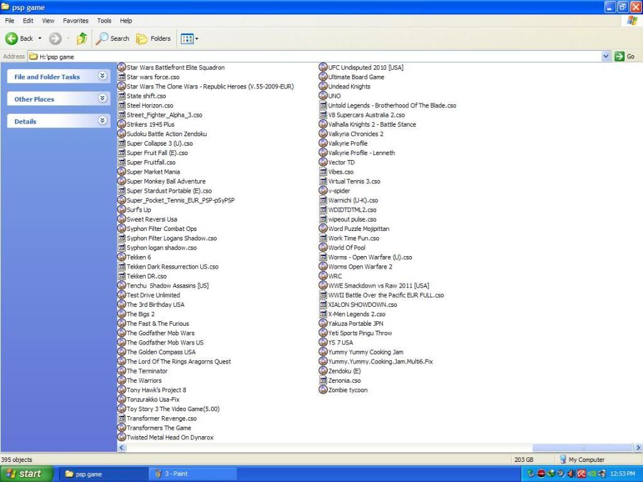Expand the Details panel

point(102,120)
